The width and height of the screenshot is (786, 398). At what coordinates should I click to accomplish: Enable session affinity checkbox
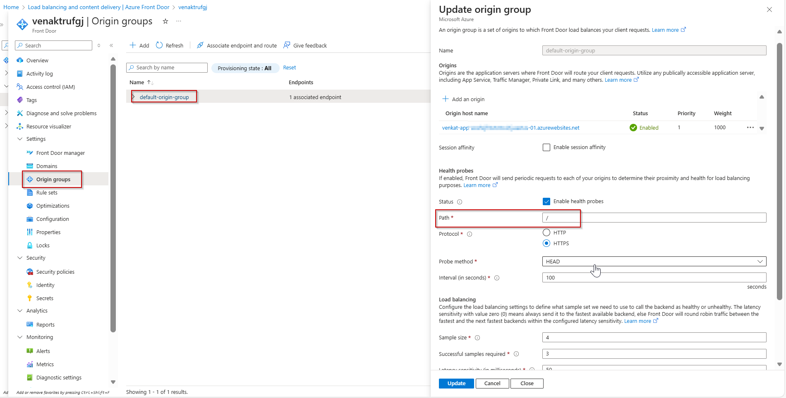[546, 147]
